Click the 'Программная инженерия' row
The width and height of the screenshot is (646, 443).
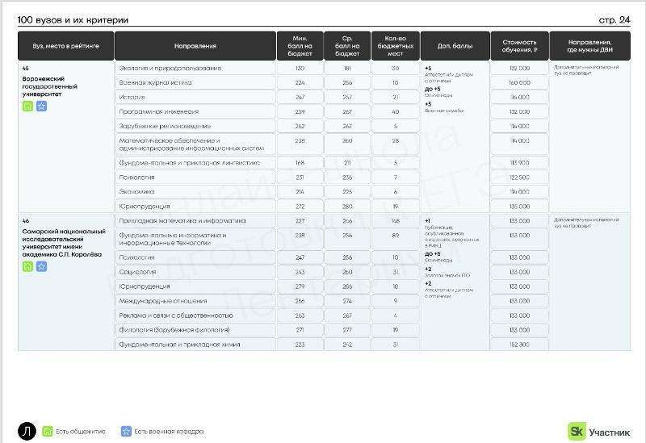[195, 111]
